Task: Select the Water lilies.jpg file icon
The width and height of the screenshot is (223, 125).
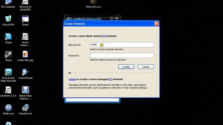Action: [x=25, y=54]
